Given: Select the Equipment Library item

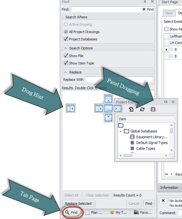Looking at the screenshot, I should coord(149,137).
